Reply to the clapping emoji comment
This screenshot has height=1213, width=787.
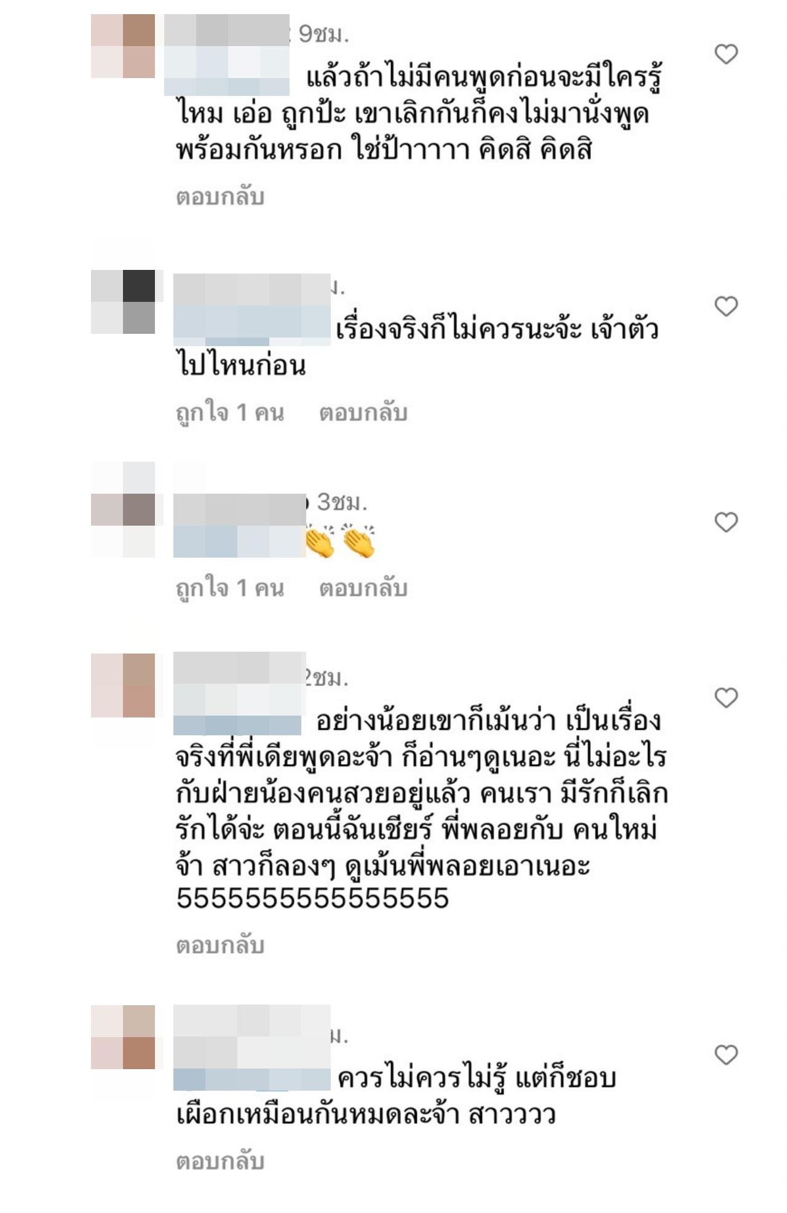(x=363, y=588)
